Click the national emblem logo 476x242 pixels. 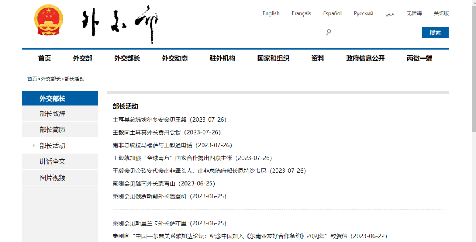click(x=48, y=21)
